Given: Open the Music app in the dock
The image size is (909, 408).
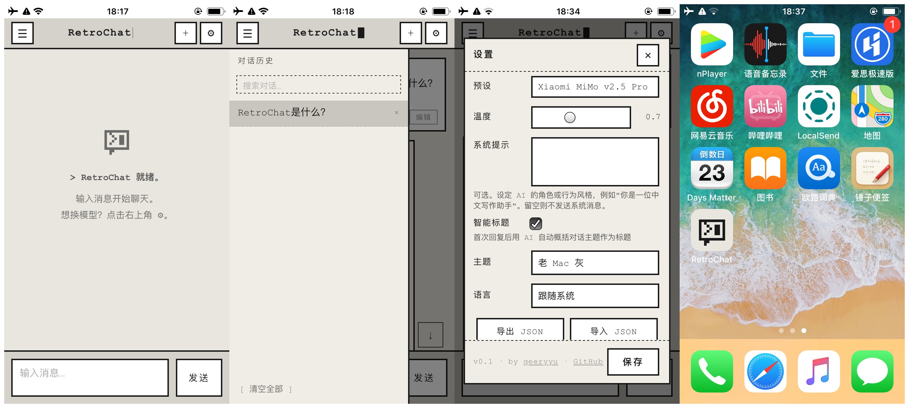Looking at the screenshot, I should pos(819,371).
